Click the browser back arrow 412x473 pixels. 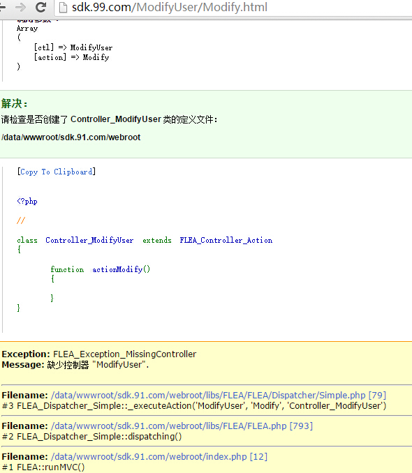[x=3, y=7]
